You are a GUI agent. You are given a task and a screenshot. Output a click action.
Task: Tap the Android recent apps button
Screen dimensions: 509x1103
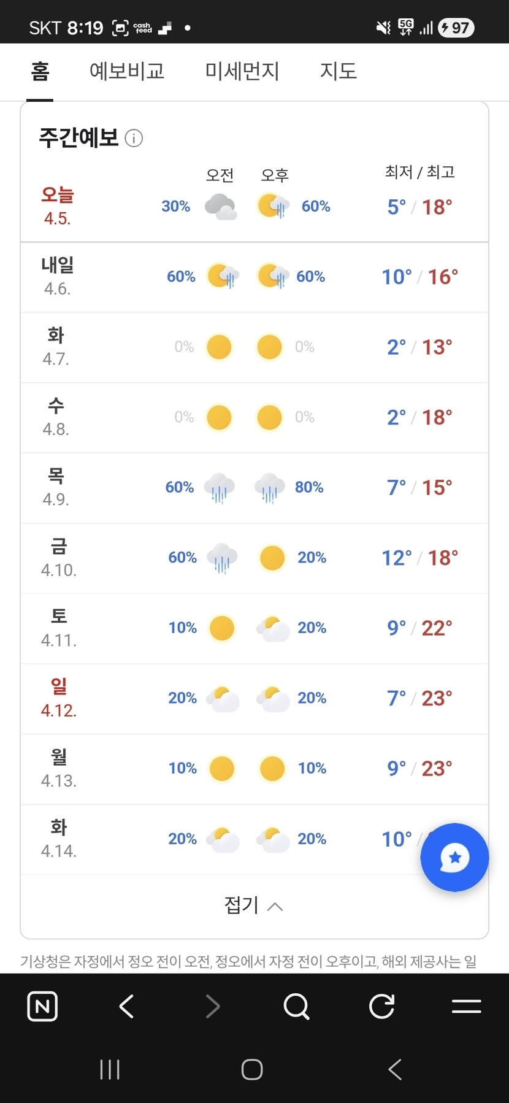pyautogui.click(x=110, y=1069)
